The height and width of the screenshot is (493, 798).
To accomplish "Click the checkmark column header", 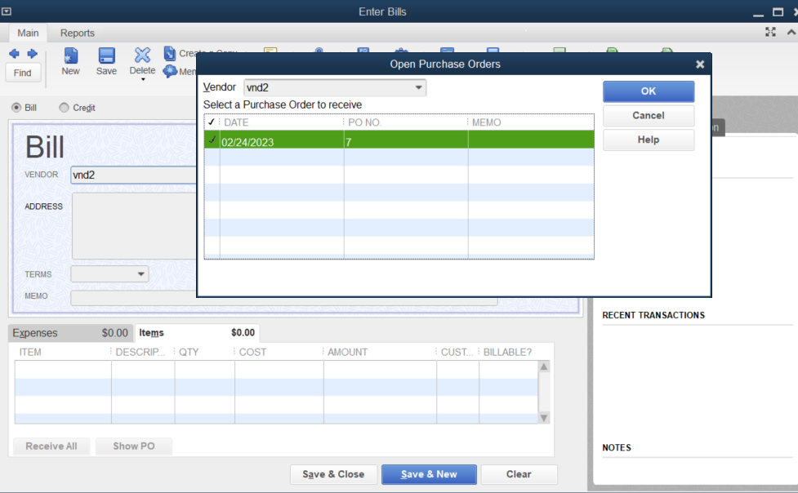I will pos(212,122).
